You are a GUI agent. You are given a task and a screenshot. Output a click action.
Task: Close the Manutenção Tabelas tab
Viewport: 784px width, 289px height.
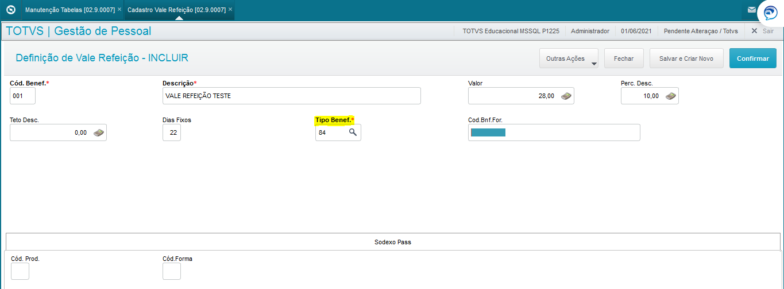click(119, 10)
